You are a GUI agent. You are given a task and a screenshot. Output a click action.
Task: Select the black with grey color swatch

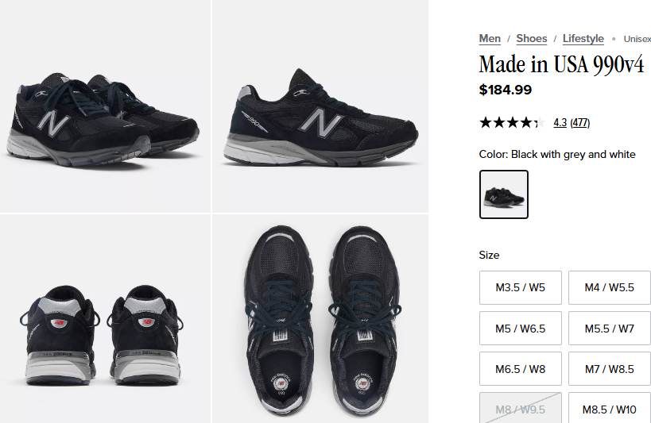[504, 194]
